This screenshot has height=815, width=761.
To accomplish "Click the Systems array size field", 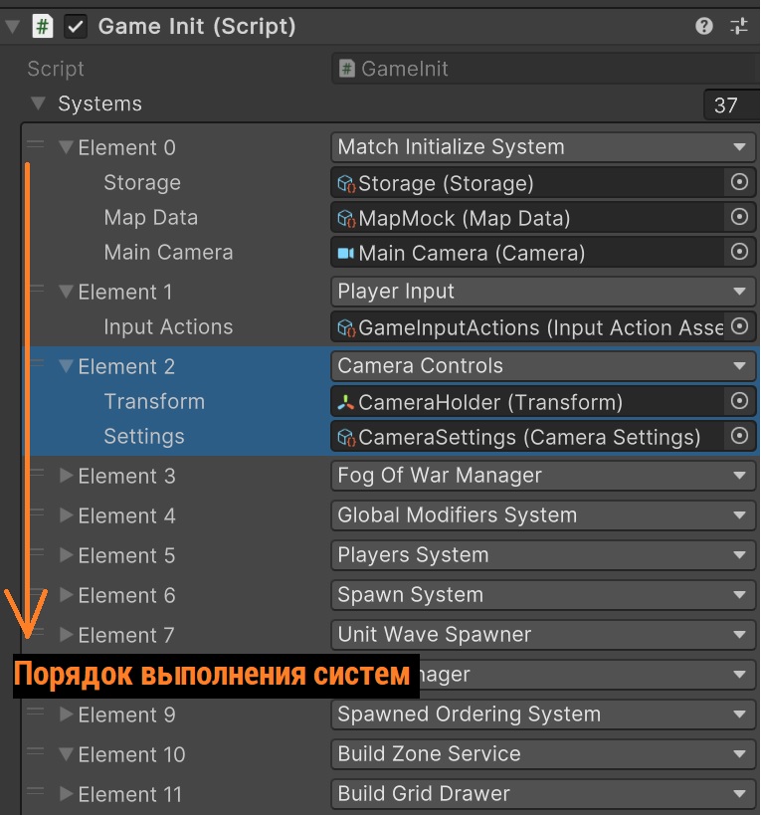I will click(x=727, y=104).
